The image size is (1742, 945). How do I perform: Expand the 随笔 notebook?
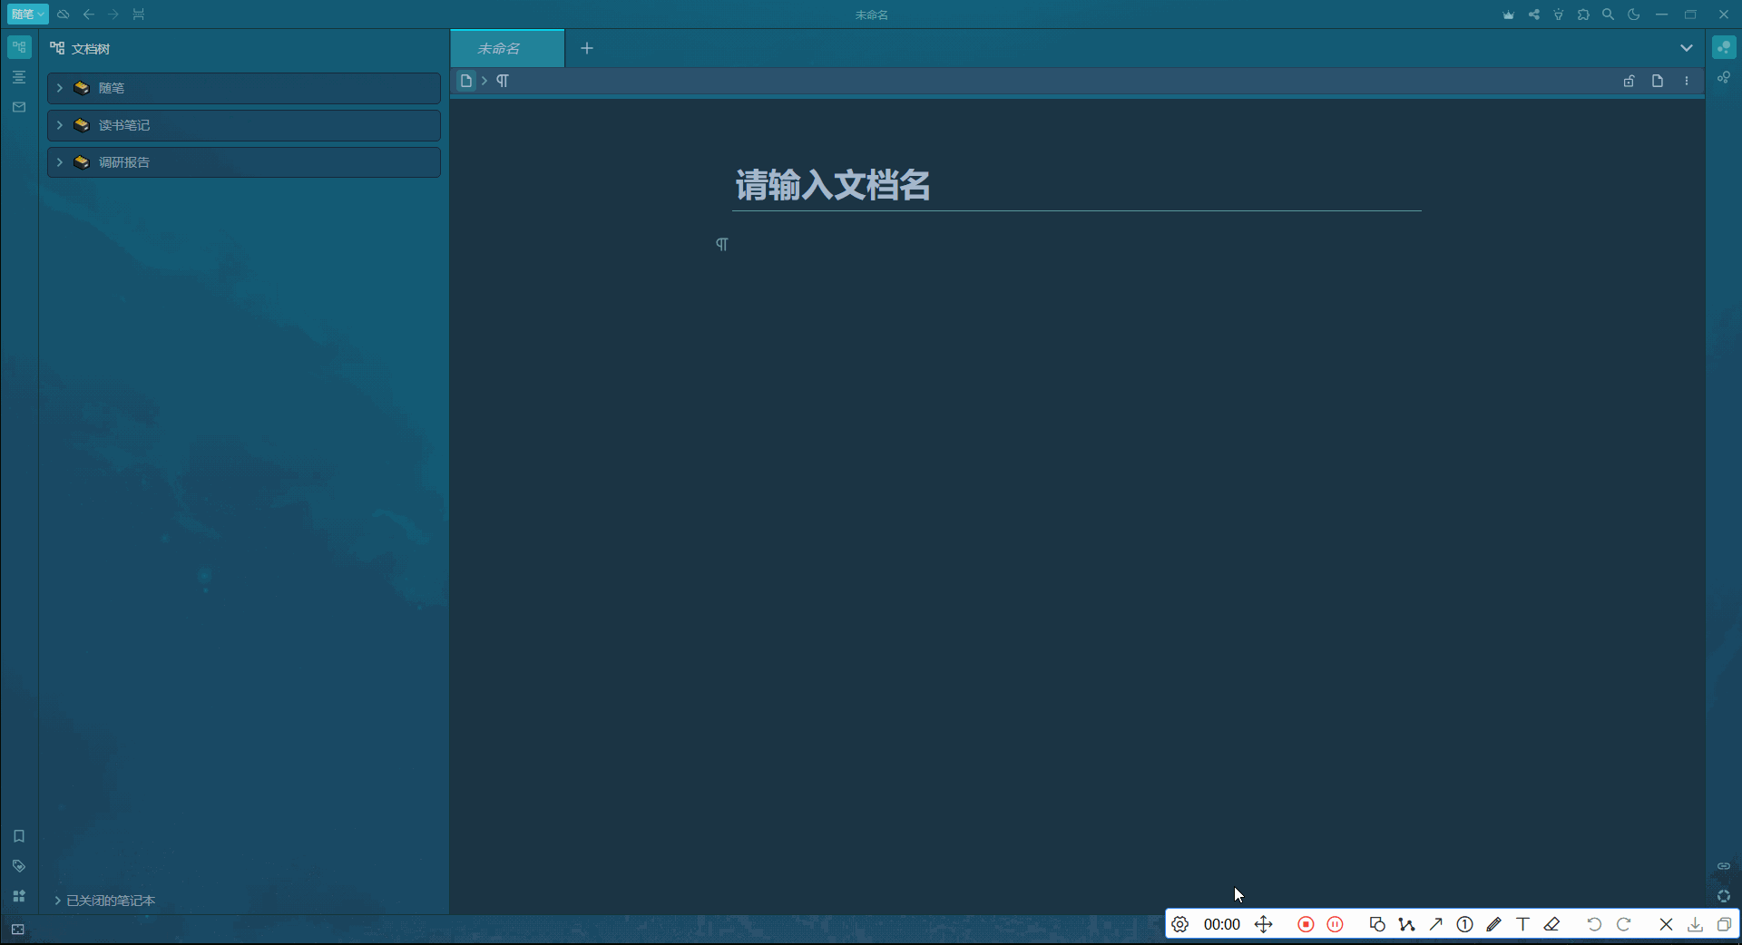pos(59,88)
